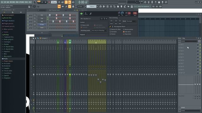
Task: Expand Plugin database in browser
Action: [x=9, y=21]
